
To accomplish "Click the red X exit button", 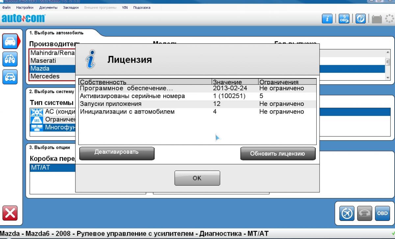I will [x=10, y=213].
